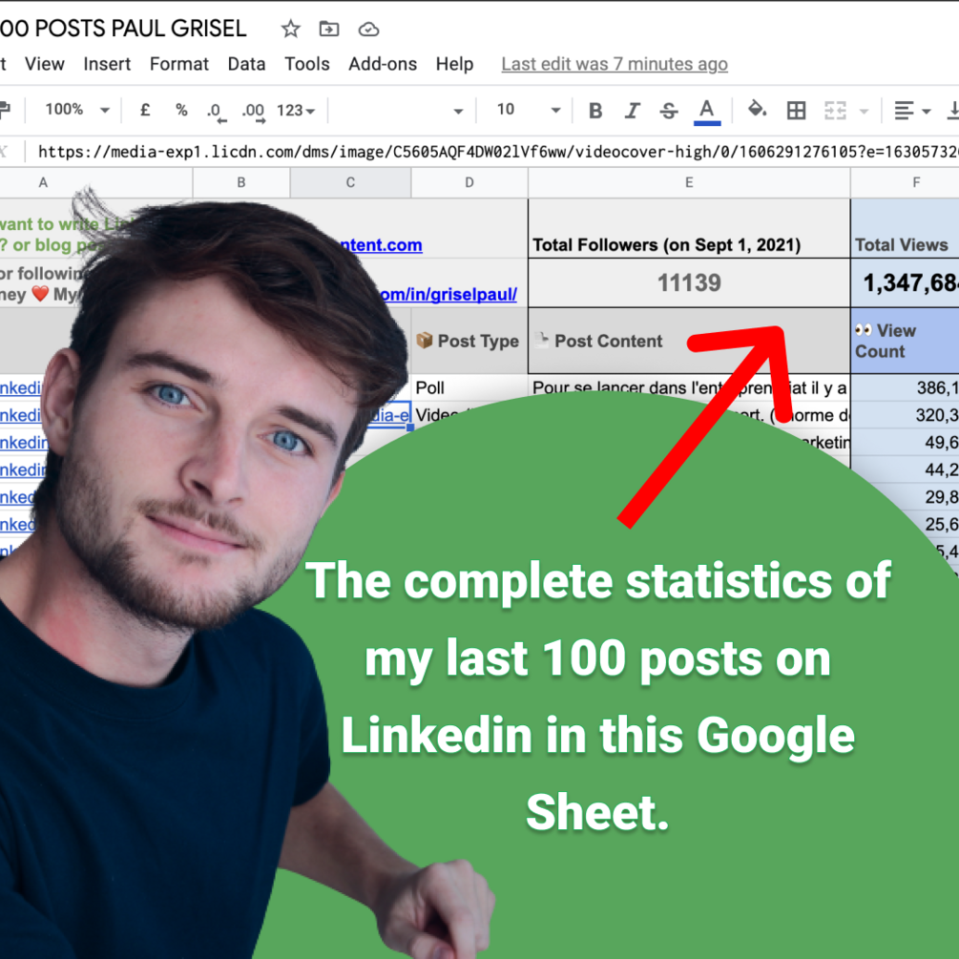
Task: Click the View Count header cell
Action: click(x=906, y=341)
